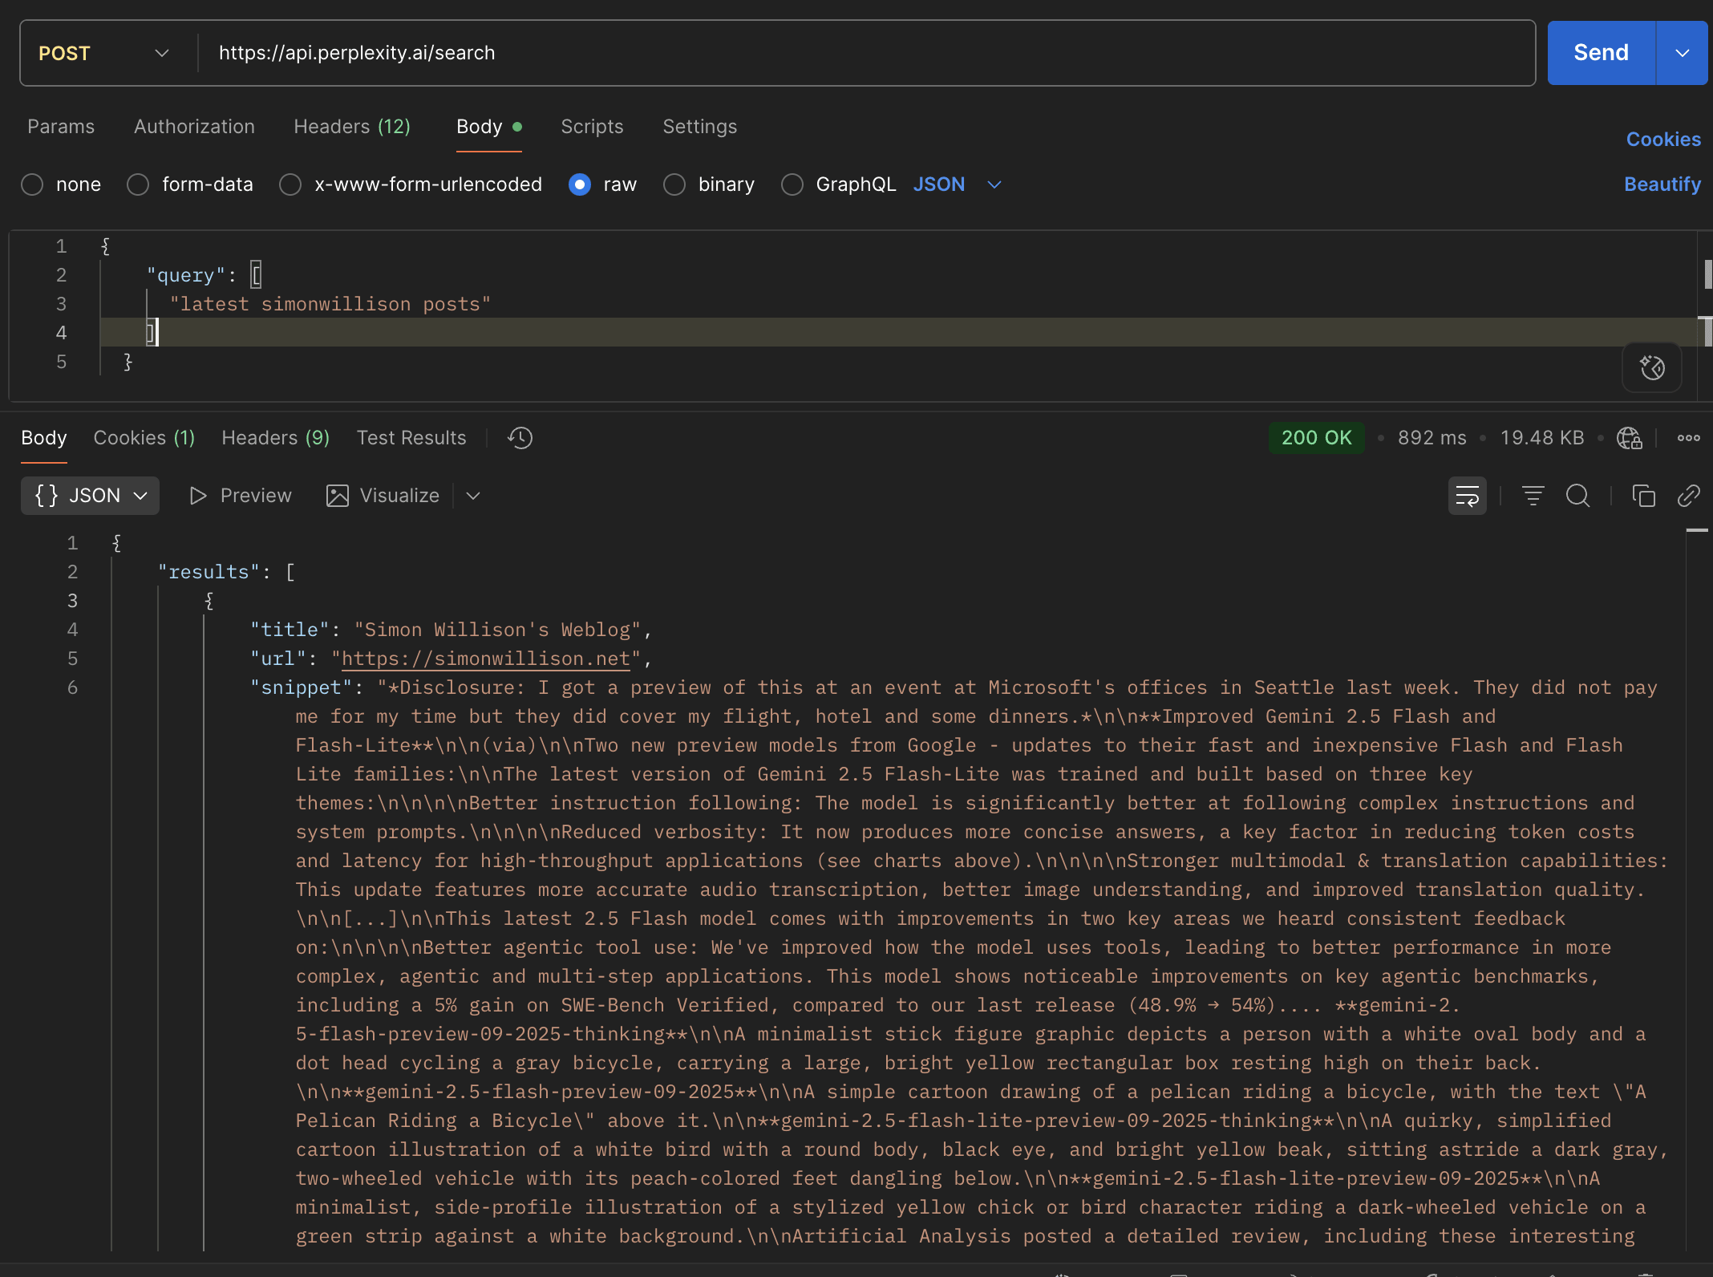Open the POST method dropdown
This screenshot has width=1713, height=1277.
(x=104, y=53)
